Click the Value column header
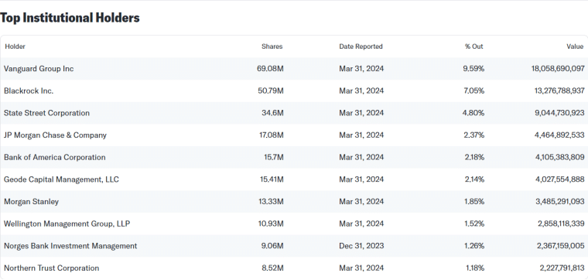588x280 pixels. 575,46
